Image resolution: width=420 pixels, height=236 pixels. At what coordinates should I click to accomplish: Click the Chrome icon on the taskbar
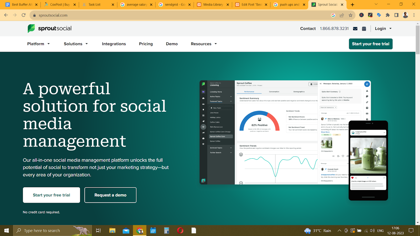pyautogui.click(x=140, y=230)
